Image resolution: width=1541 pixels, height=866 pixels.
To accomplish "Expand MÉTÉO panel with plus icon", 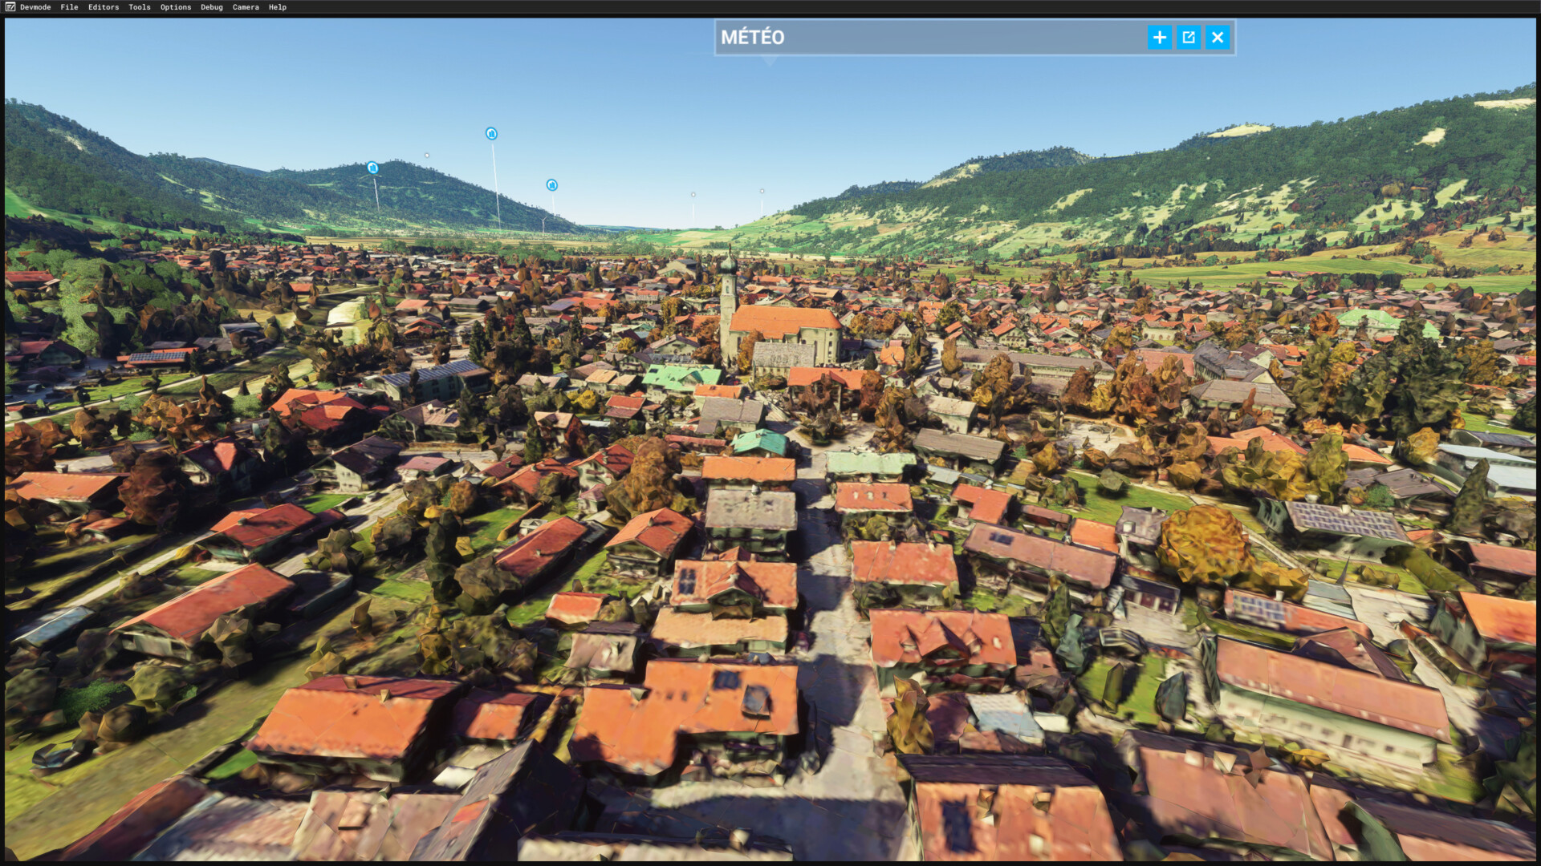I will pos(1159,38).
